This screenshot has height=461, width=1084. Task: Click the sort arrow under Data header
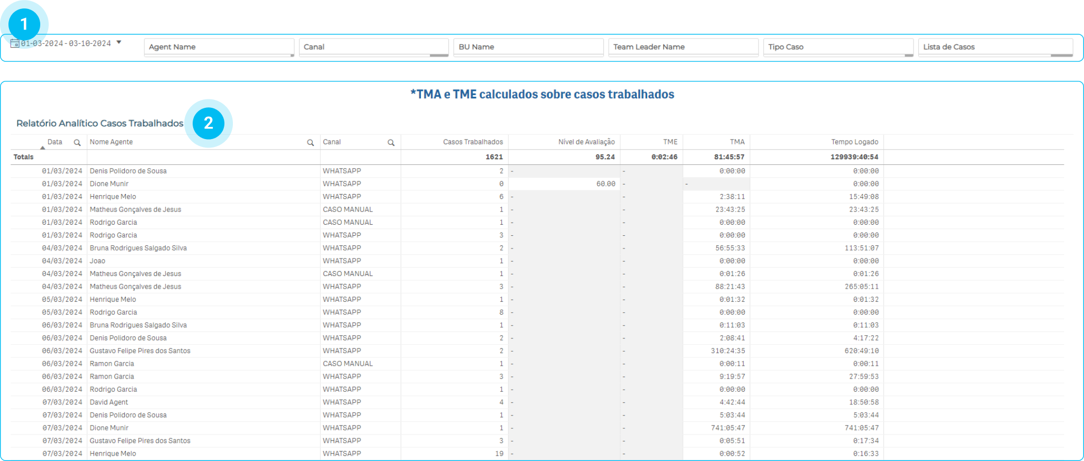pos(43,148)
